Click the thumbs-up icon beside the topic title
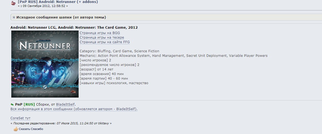This screenshot has height=134, width=322. point(13,3)
